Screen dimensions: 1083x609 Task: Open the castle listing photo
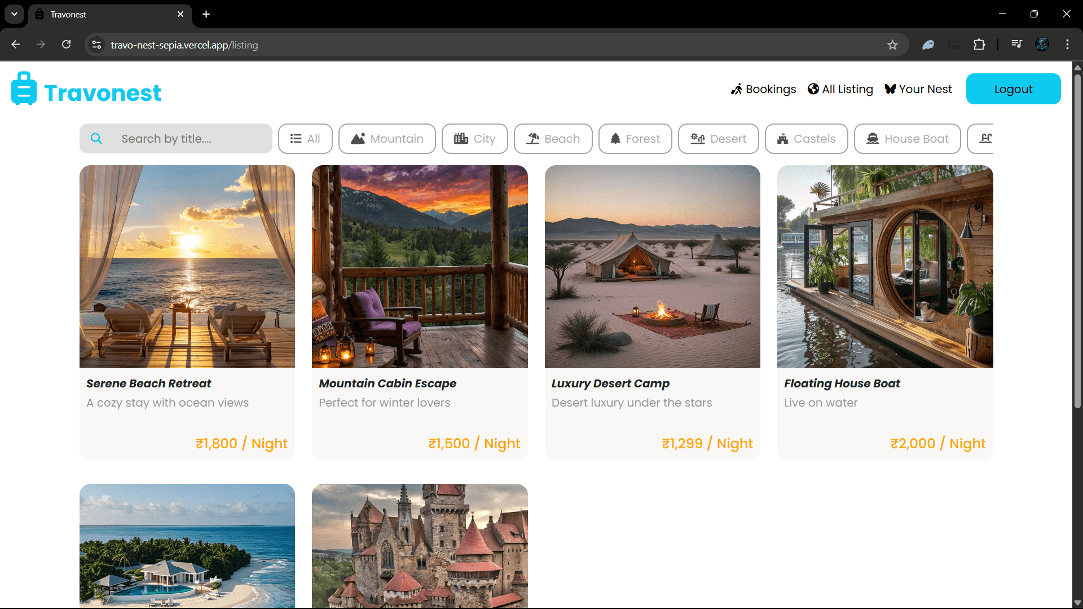[x=420, y=546]
